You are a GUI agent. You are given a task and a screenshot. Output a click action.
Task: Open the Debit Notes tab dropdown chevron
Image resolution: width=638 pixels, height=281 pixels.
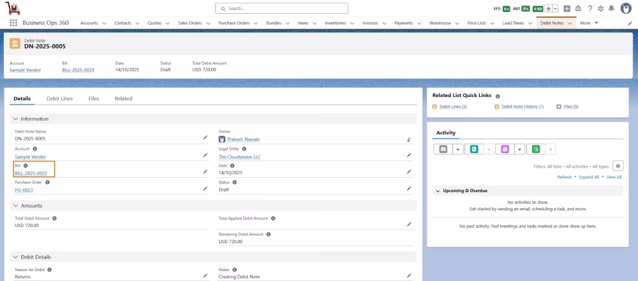pyautogui.click(x=569, y=23)
